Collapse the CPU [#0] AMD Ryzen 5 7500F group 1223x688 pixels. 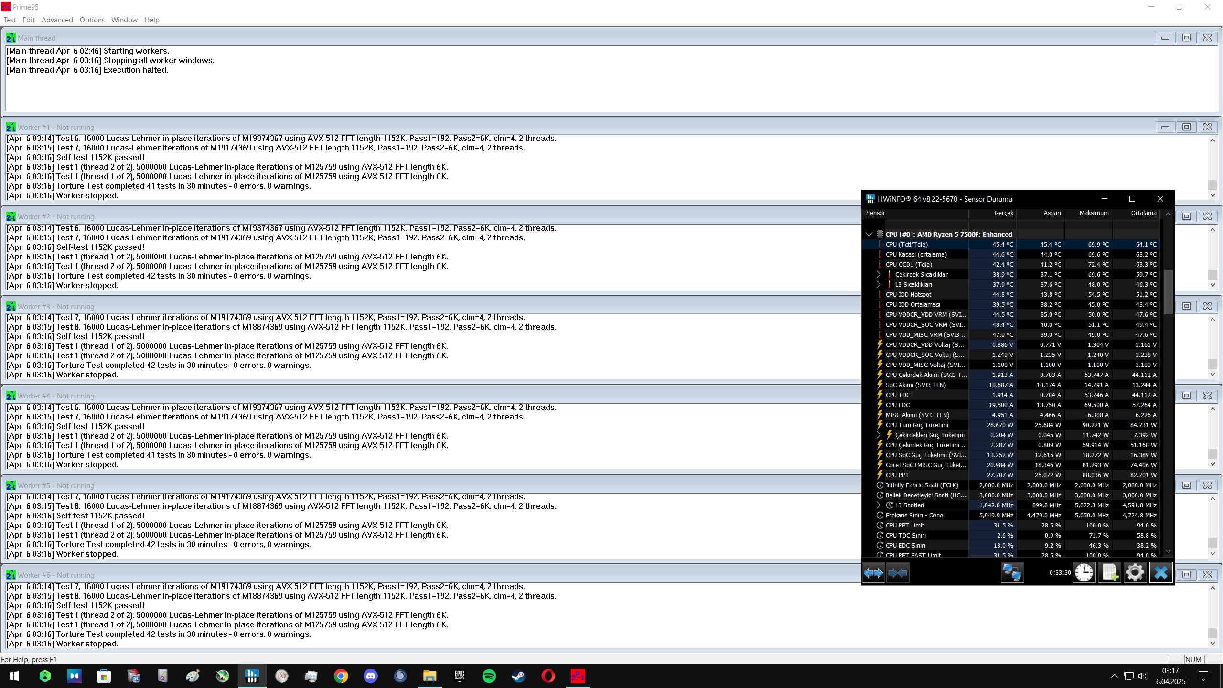coord(869,234)
